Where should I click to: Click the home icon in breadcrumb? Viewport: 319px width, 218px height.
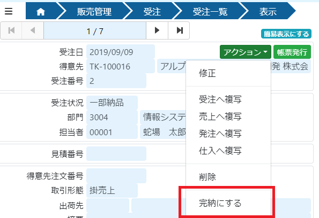coord(41,12)
